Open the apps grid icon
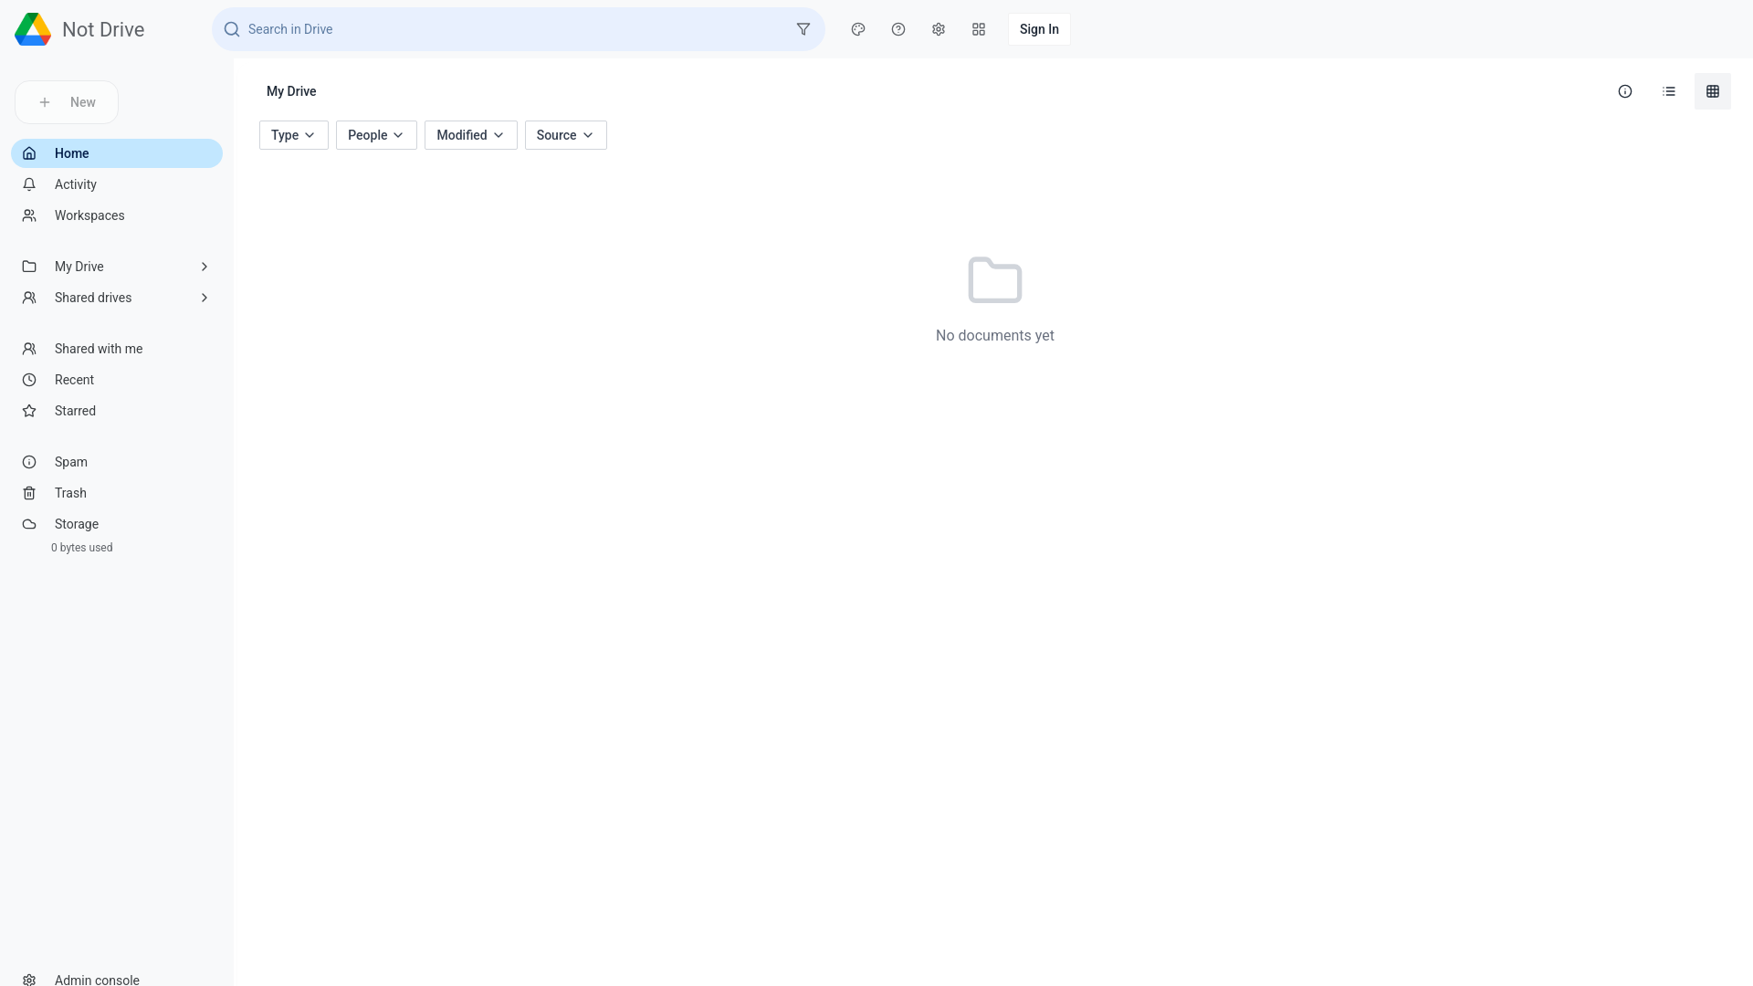 tap(979, 29)
